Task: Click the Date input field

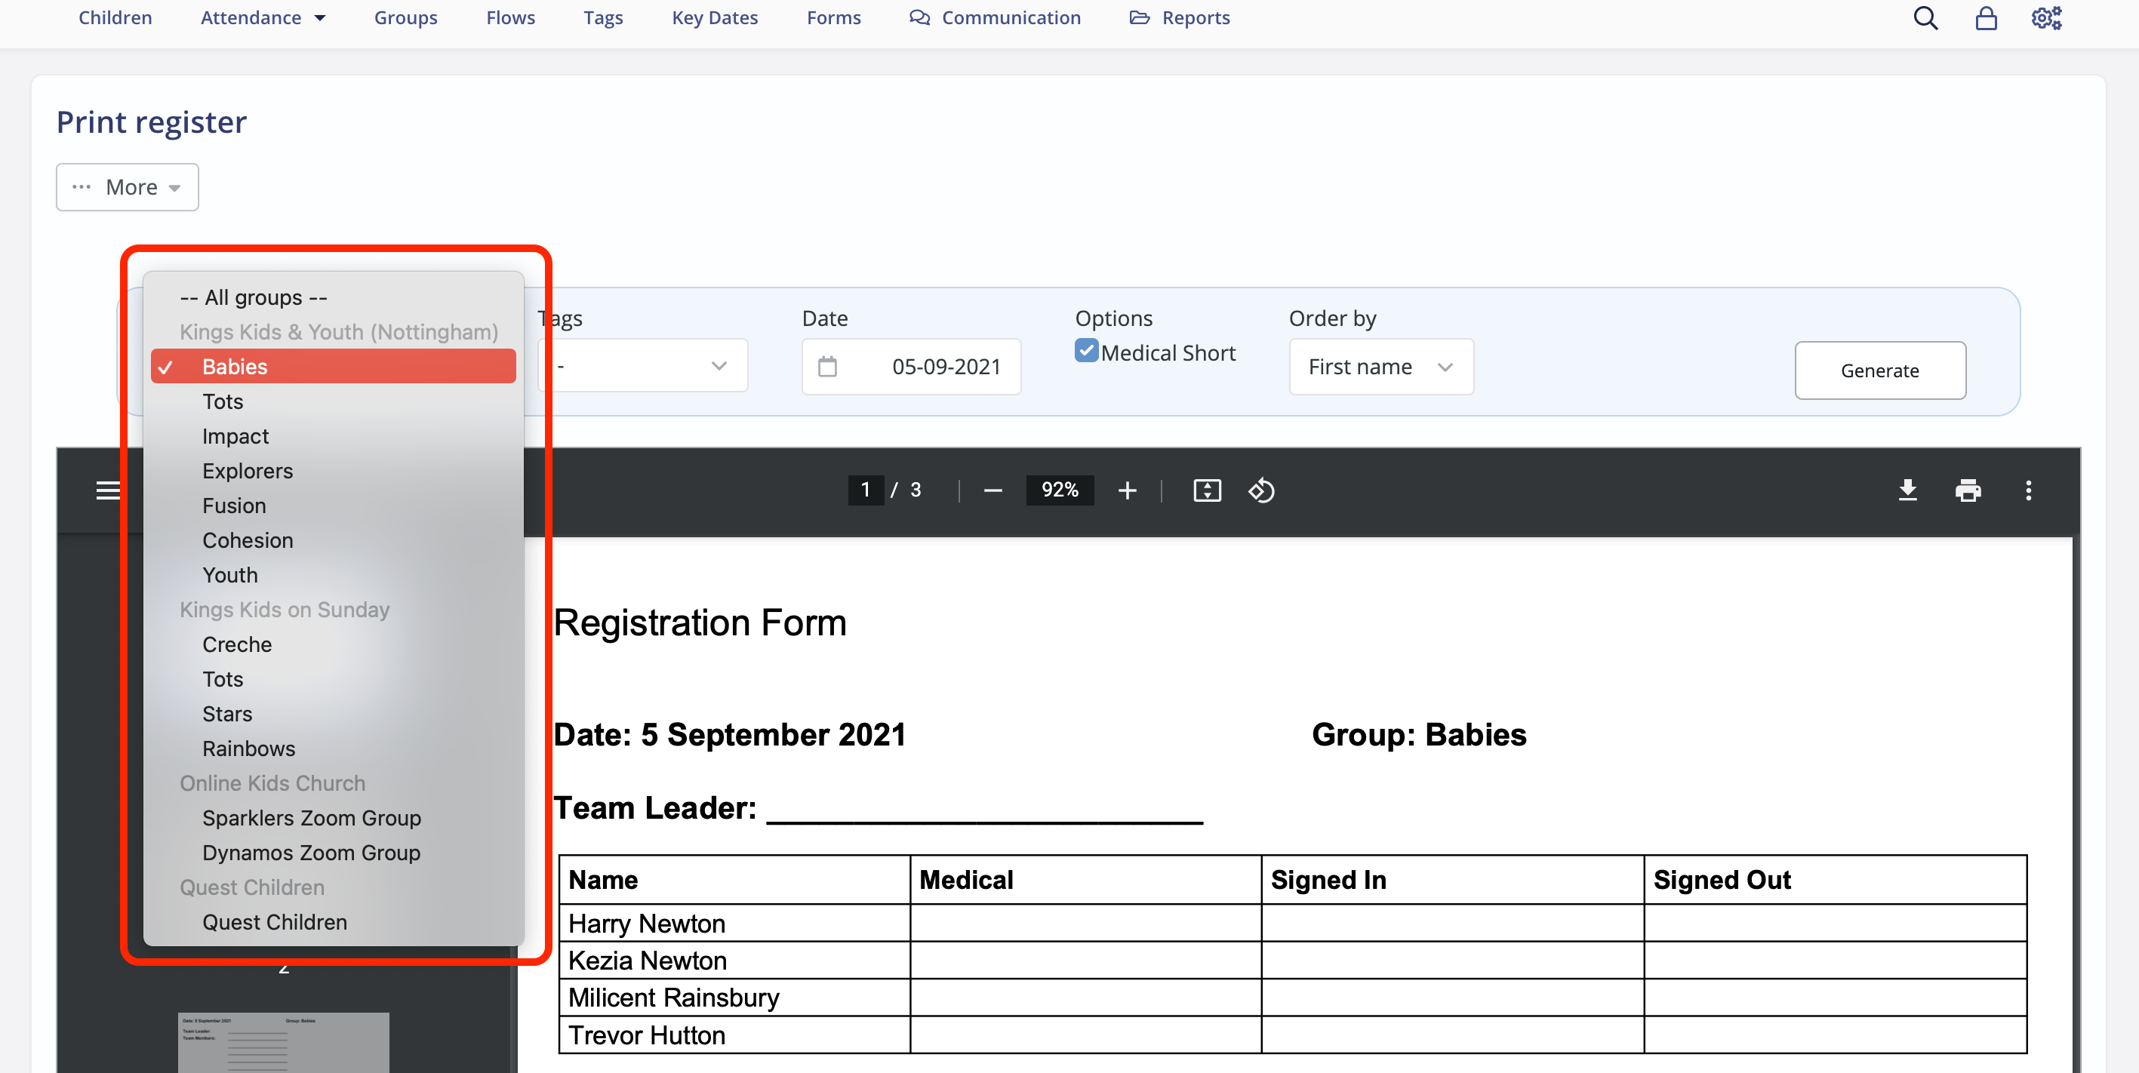Action: (x=911, y=366)
